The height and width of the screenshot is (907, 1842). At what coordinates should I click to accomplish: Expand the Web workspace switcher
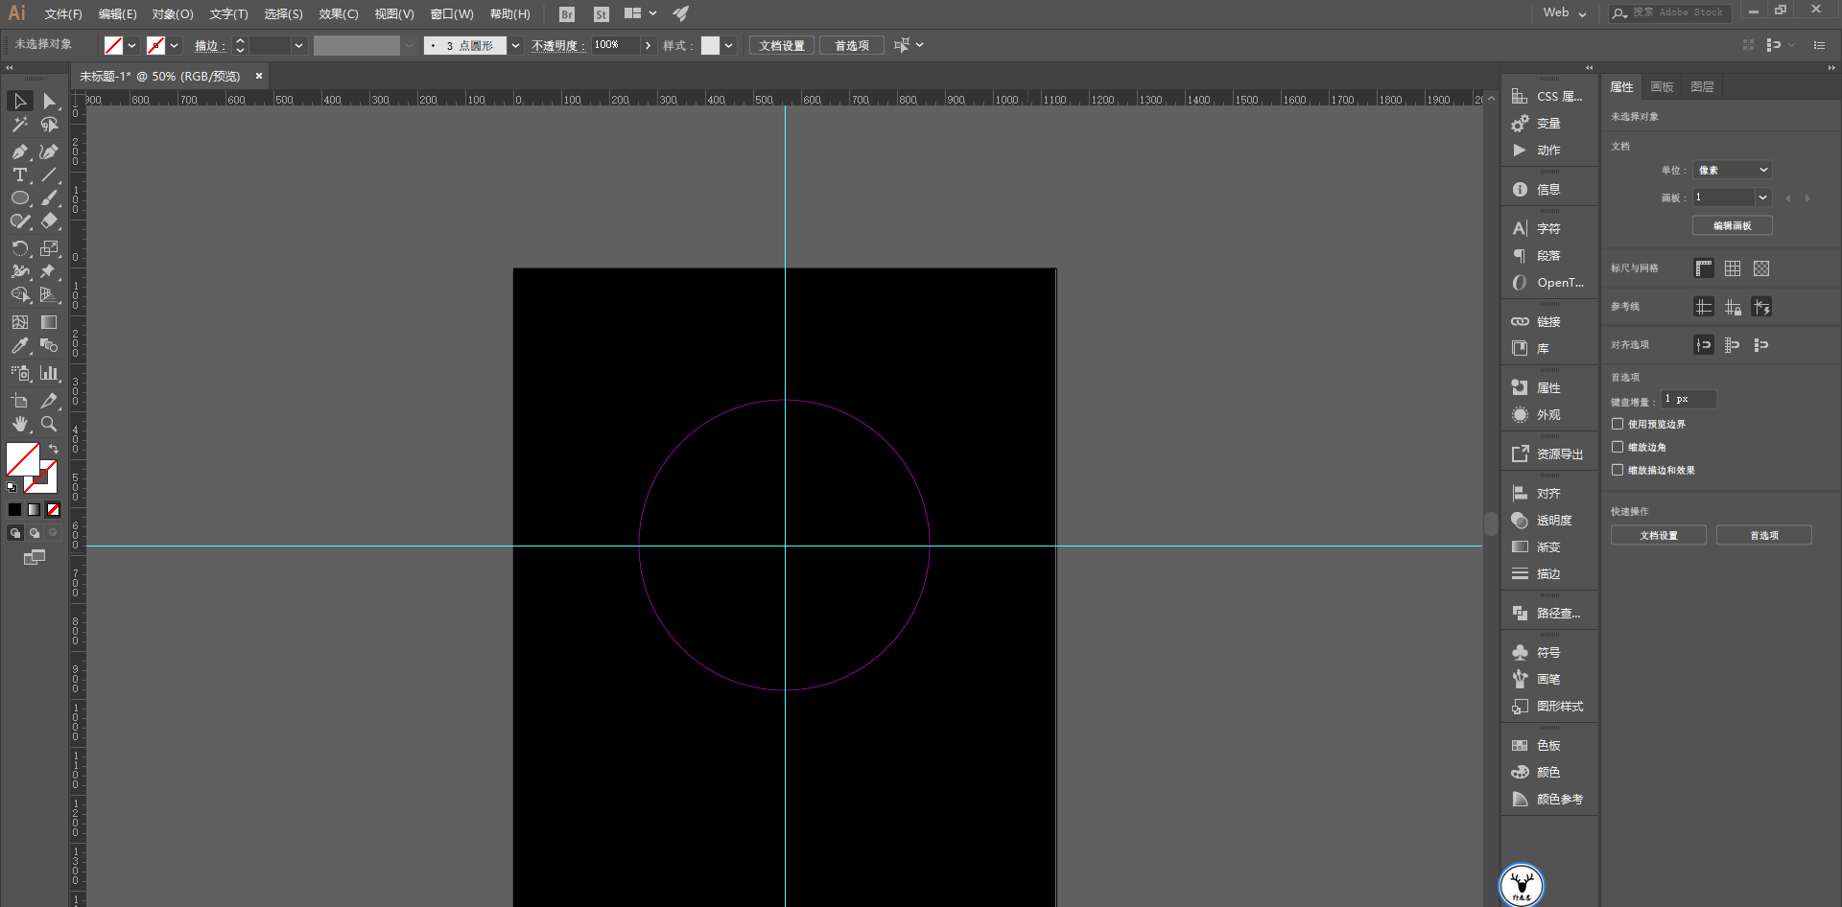coord(1565,13)
